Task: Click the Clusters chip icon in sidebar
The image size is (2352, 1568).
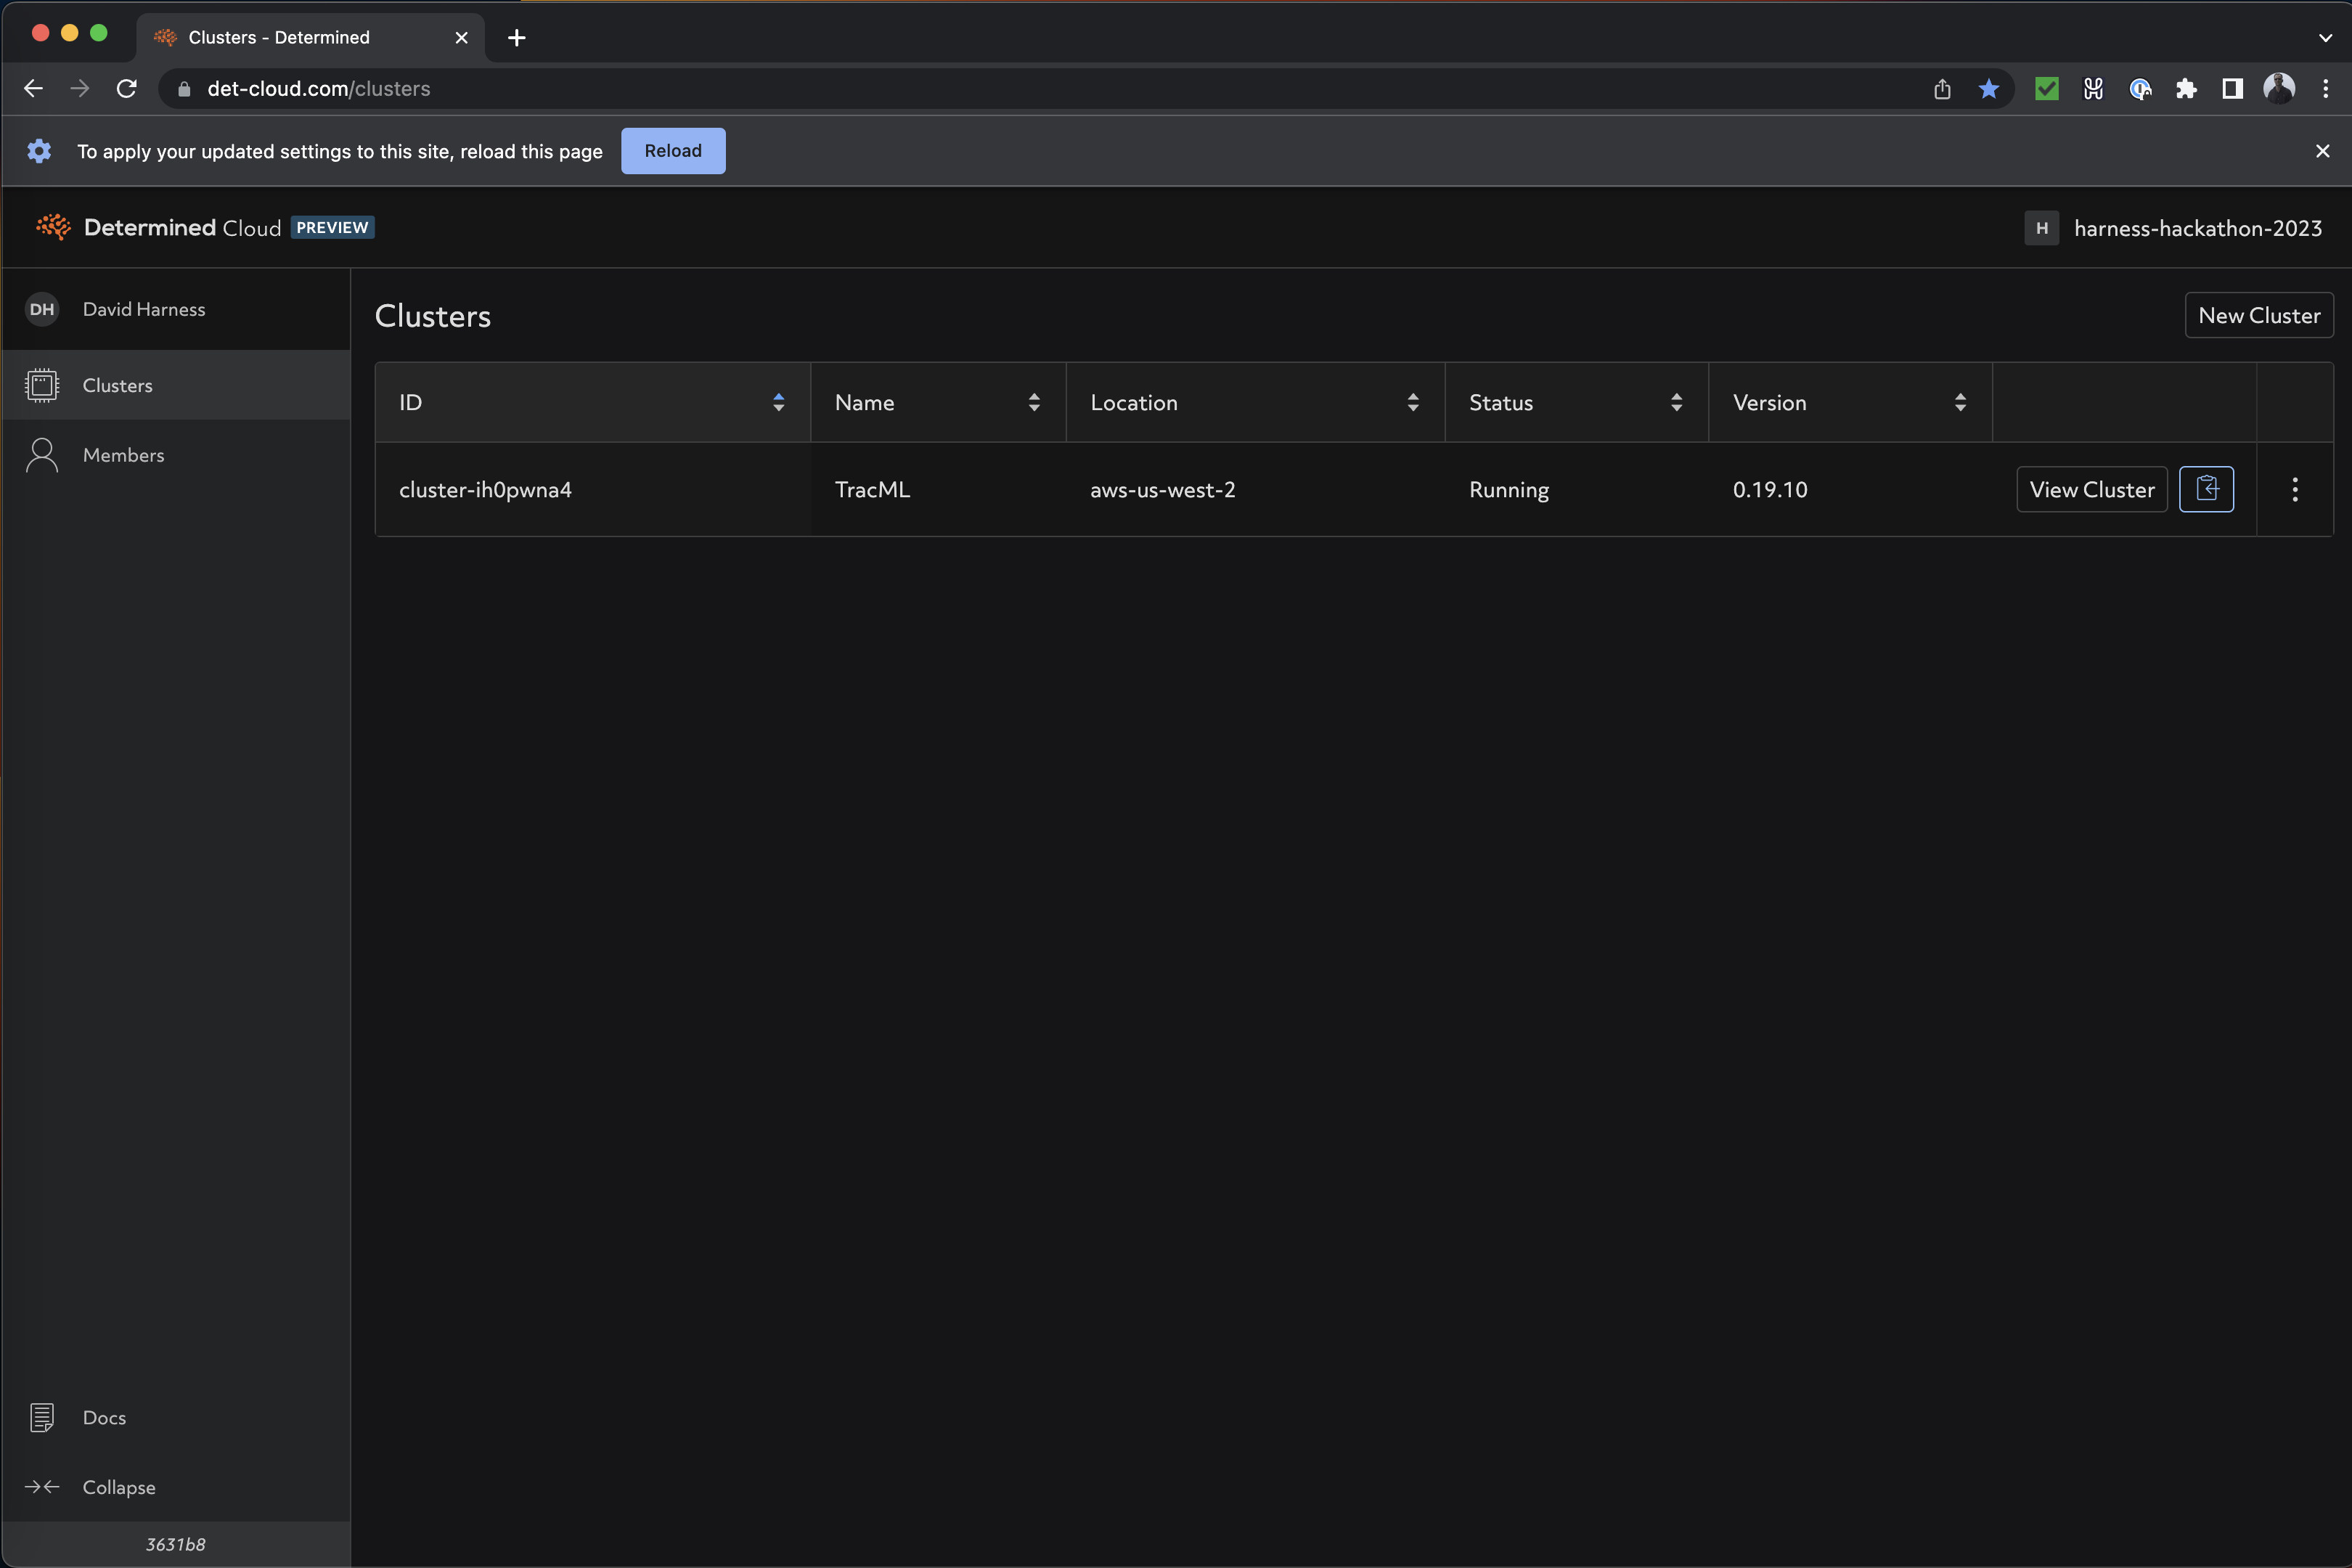Action: point(42,385)
